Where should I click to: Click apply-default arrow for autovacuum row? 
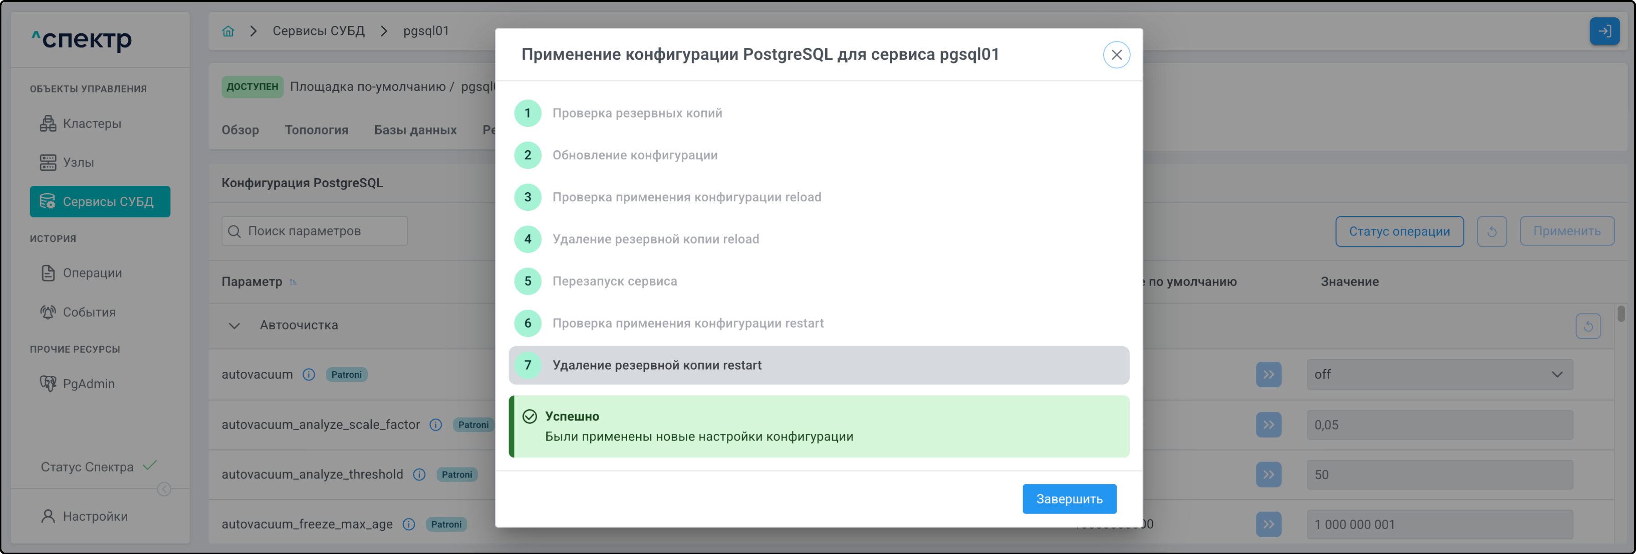point(1268,374)
